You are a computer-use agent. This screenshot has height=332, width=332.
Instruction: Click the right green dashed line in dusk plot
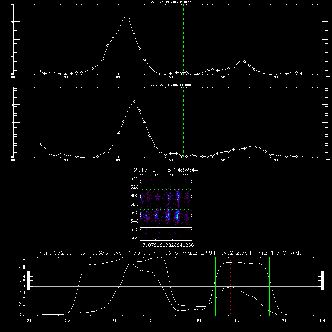[x=183, y=122]
